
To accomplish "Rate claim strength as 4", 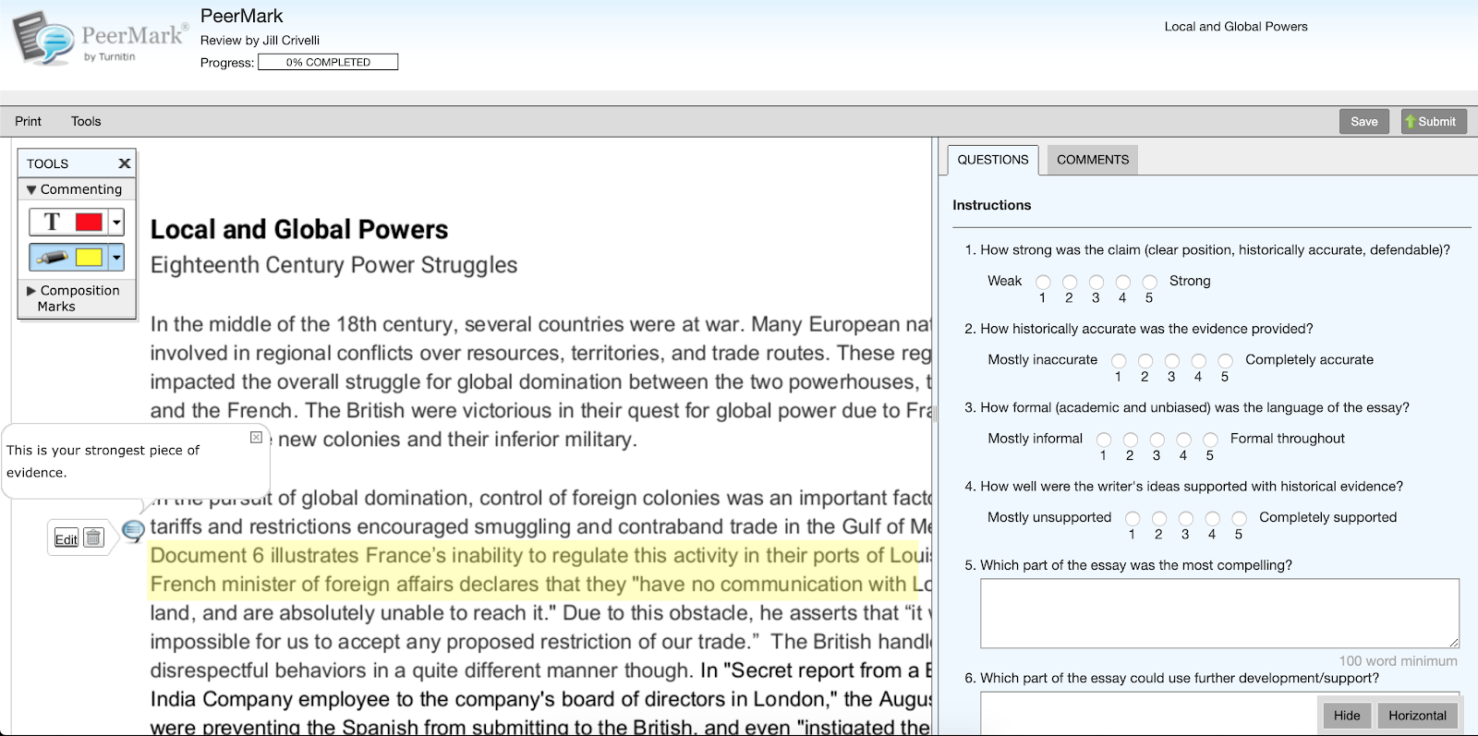I will [x=1123, y=283].
